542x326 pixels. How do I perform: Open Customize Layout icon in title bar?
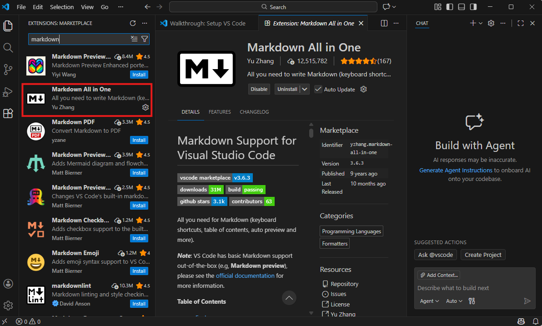click(x=438, y=7)
